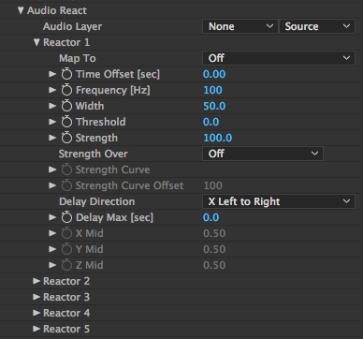363x339 pixels.
Task: Enable the Strength keyframe stopwatch
Action: click(66, 138)
